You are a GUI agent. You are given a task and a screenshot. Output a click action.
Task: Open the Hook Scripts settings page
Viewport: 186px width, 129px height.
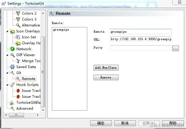27,85
